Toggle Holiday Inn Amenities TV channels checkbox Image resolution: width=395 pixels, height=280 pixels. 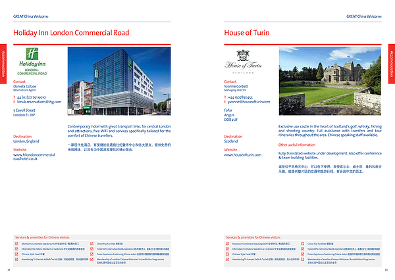click(16, 259)
